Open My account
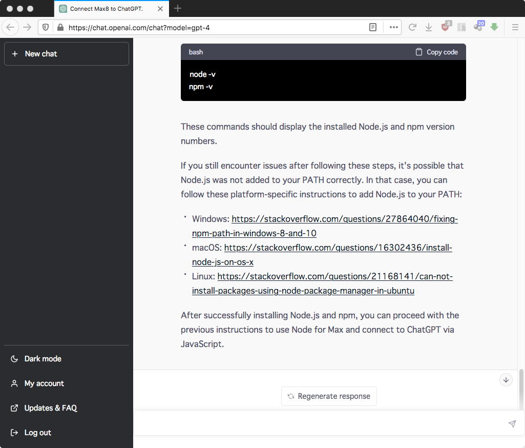The image size is (525, 448). 66,383
